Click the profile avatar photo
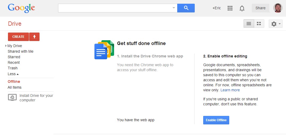This screenshot has width=286, height=140. coord(278,8)
